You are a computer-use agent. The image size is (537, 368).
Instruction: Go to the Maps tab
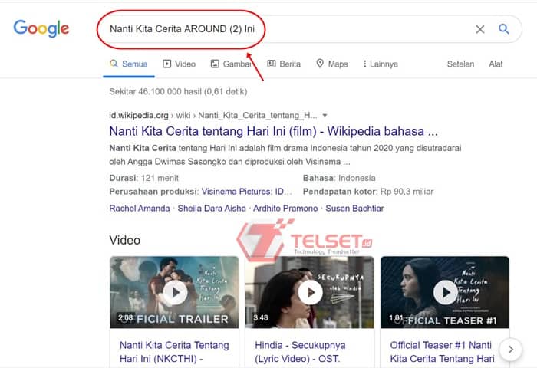pyautogui.click(x=331, y=64)
